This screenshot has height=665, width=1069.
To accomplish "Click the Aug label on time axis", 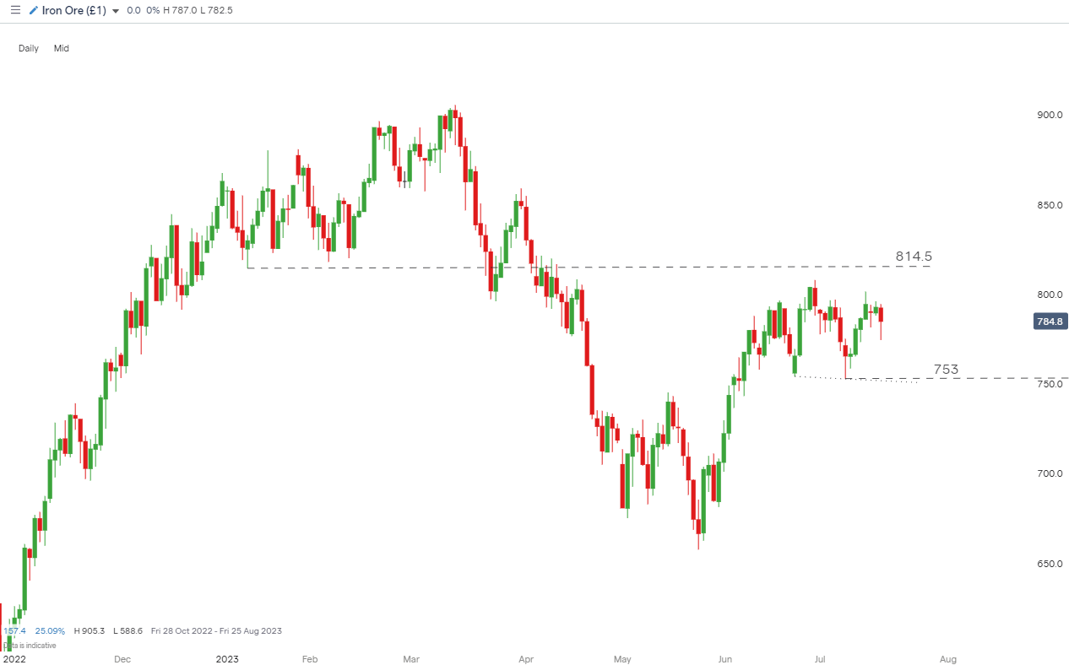I will (x=948, y=658).
